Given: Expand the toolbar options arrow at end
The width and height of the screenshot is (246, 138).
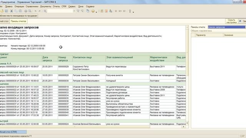Looking at the screenshot, I should tap(133, 12).
